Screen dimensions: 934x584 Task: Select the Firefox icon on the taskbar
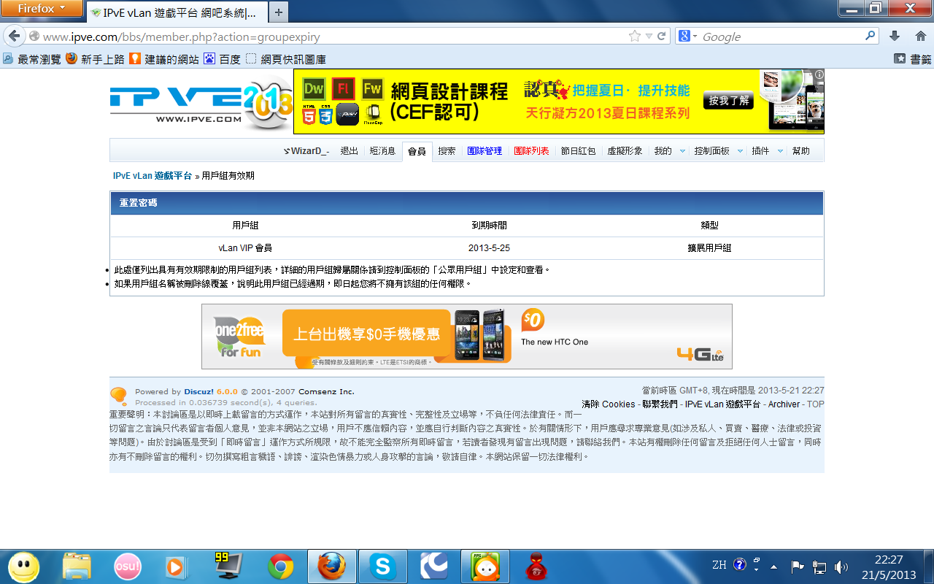(332, 566)
